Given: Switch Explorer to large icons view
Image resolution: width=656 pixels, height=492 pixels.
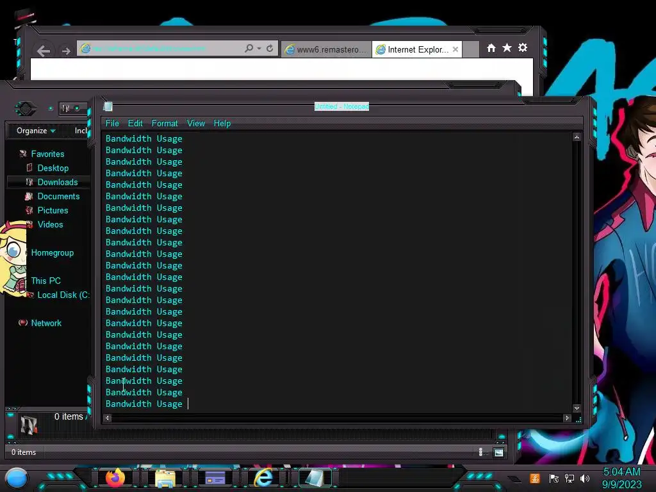Looking at the screenshot, I should click(498, 452).
